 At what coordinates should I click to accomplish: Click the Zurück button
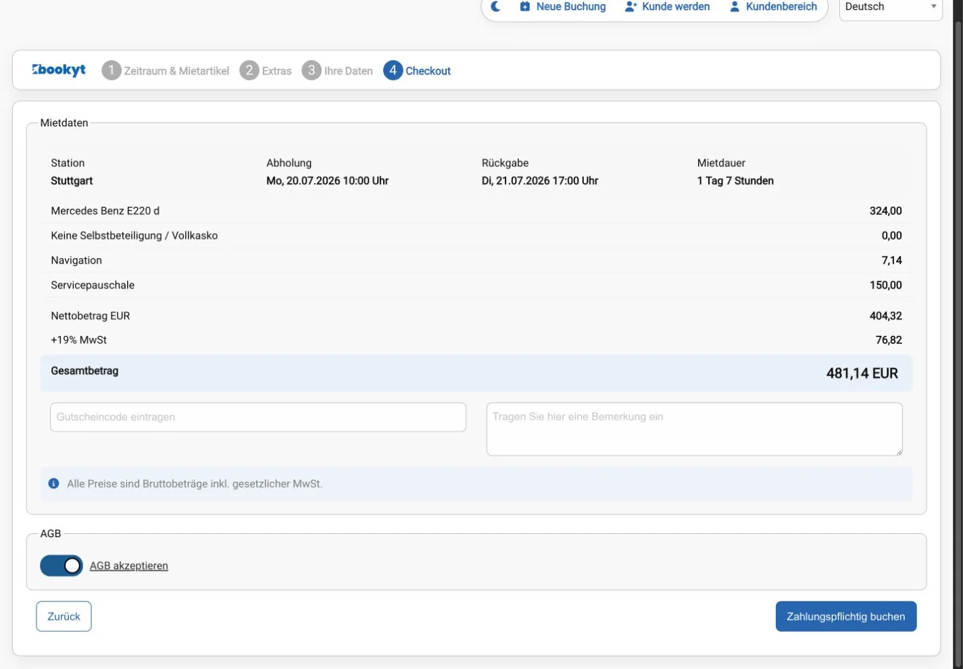coord(64,616)
